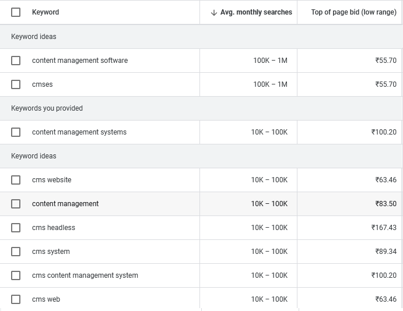
Task: Mark the cms website row checkbox
Action: 16,180
